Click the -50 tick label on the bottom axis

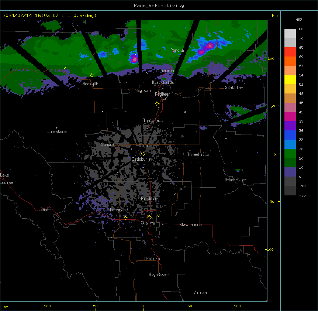pyautogui.click(x=94, y=306)
